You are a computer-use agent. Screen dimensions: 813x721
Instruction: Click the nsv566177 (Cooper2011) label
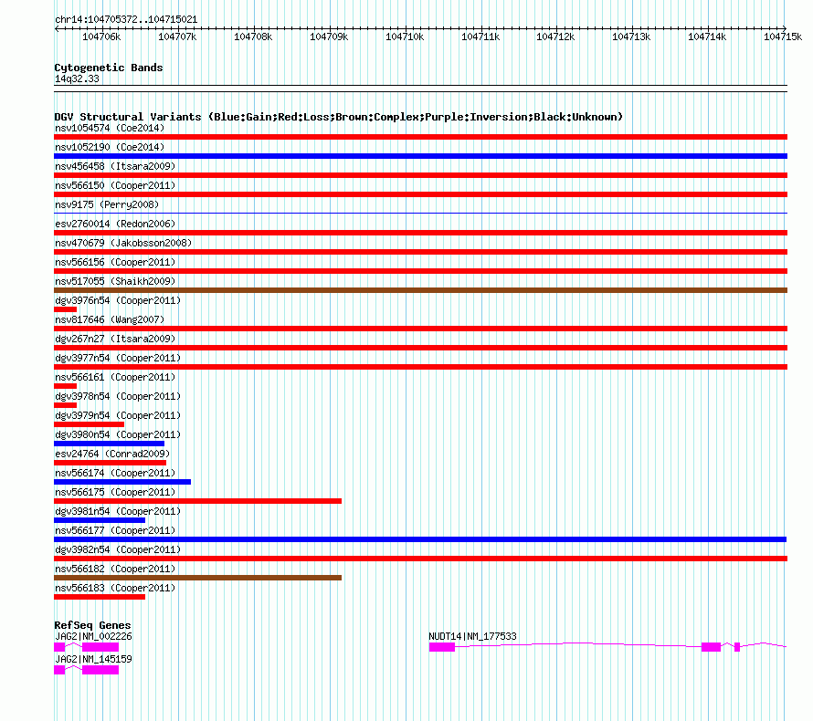(115, 530)
